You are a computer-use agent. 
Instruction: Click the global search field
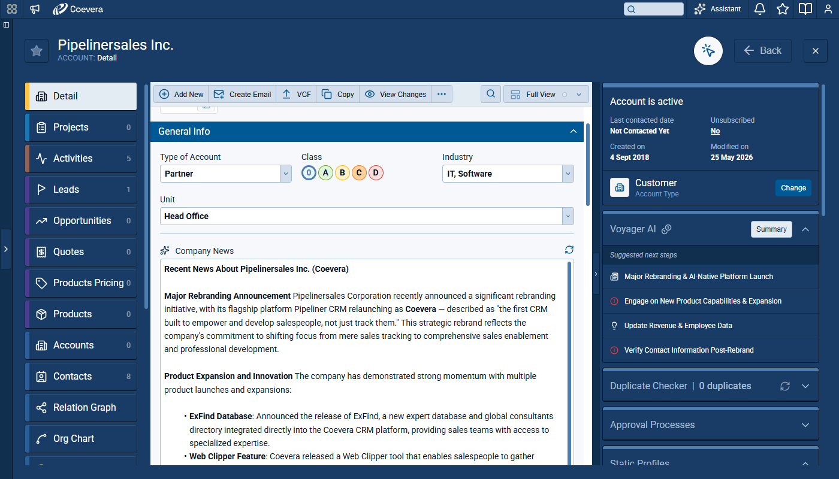click(653, 9)
